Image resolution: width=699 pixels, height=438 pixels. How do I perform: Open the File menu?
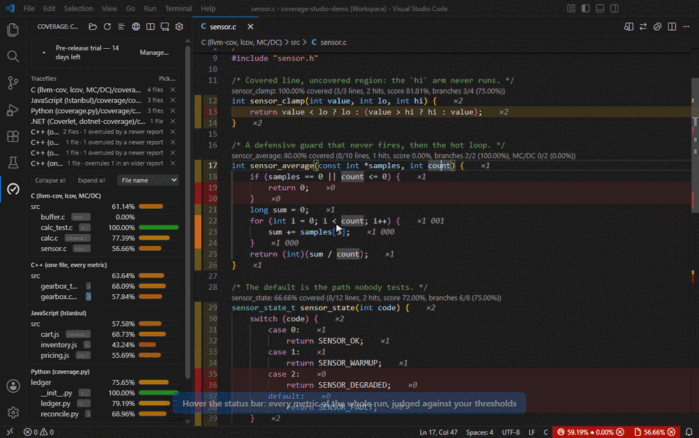29,8
